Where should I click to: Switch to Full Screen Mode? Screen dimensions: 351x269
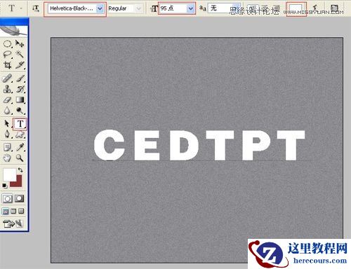point(21,212)
